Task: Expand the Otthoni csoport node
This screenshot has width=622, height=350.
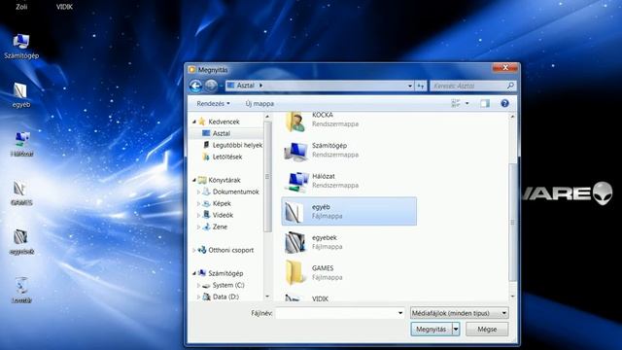Action: click(194, 250)
